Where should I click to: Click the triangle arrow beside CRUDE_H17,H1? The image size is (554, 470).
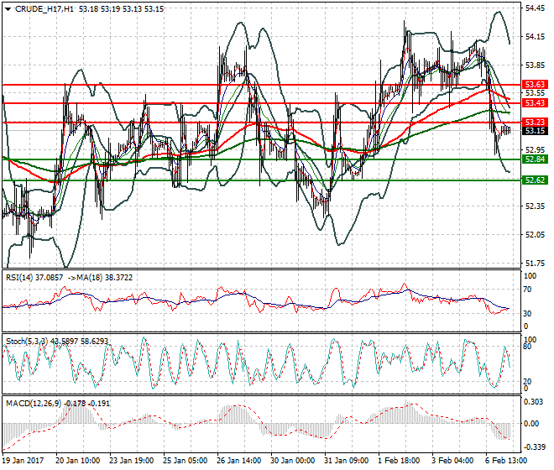8,8
